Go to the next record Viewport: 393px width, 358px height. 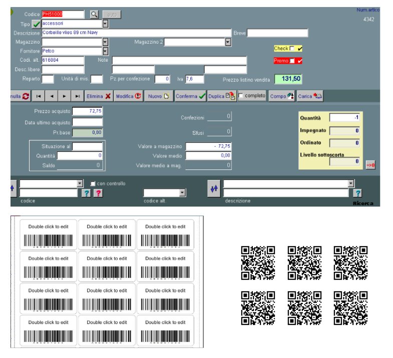[65, 96]
